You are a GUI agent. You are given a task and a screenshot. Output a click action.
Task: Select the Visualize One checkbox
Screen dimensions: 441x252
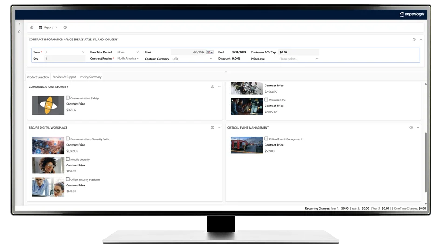pos(266,99)
